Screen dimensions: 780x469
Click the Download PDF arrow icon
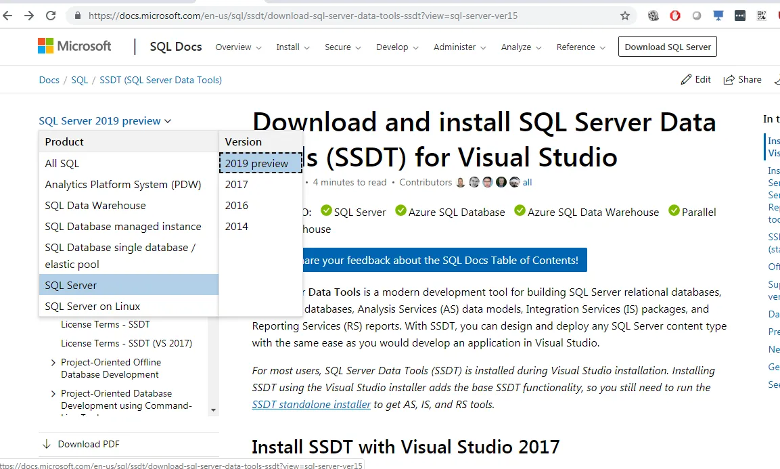(47, 444)
